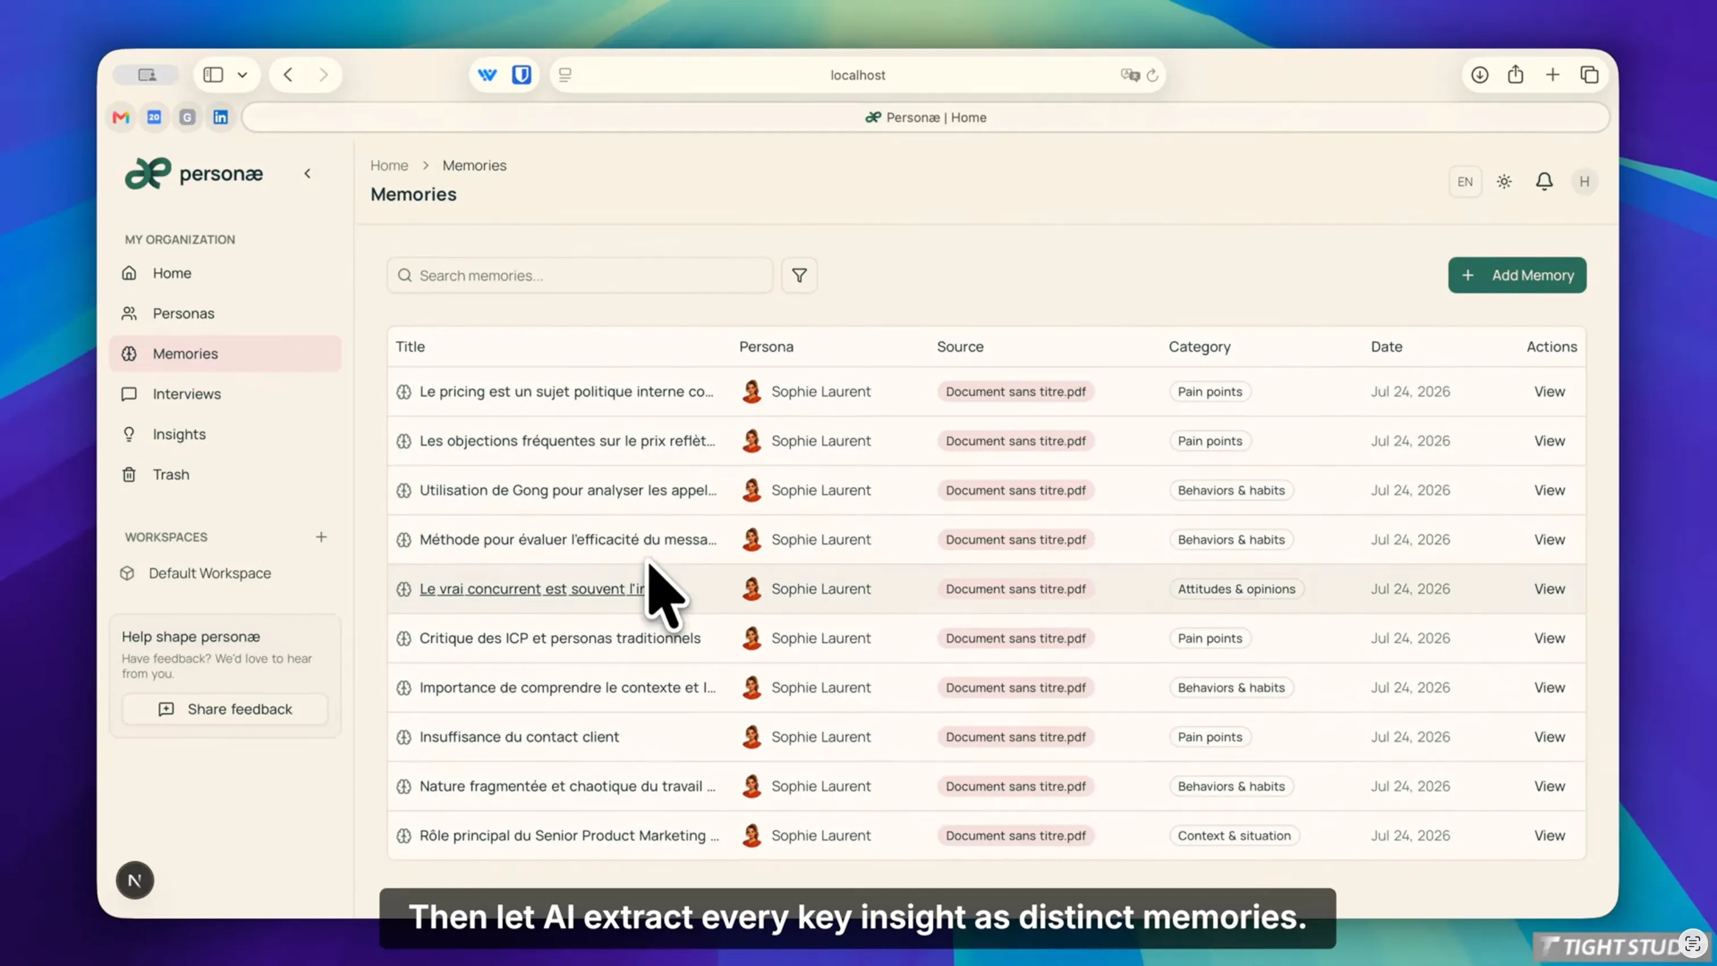Toggle Safari sidebar button
The image size is (1717, 966).
point(213,74)
